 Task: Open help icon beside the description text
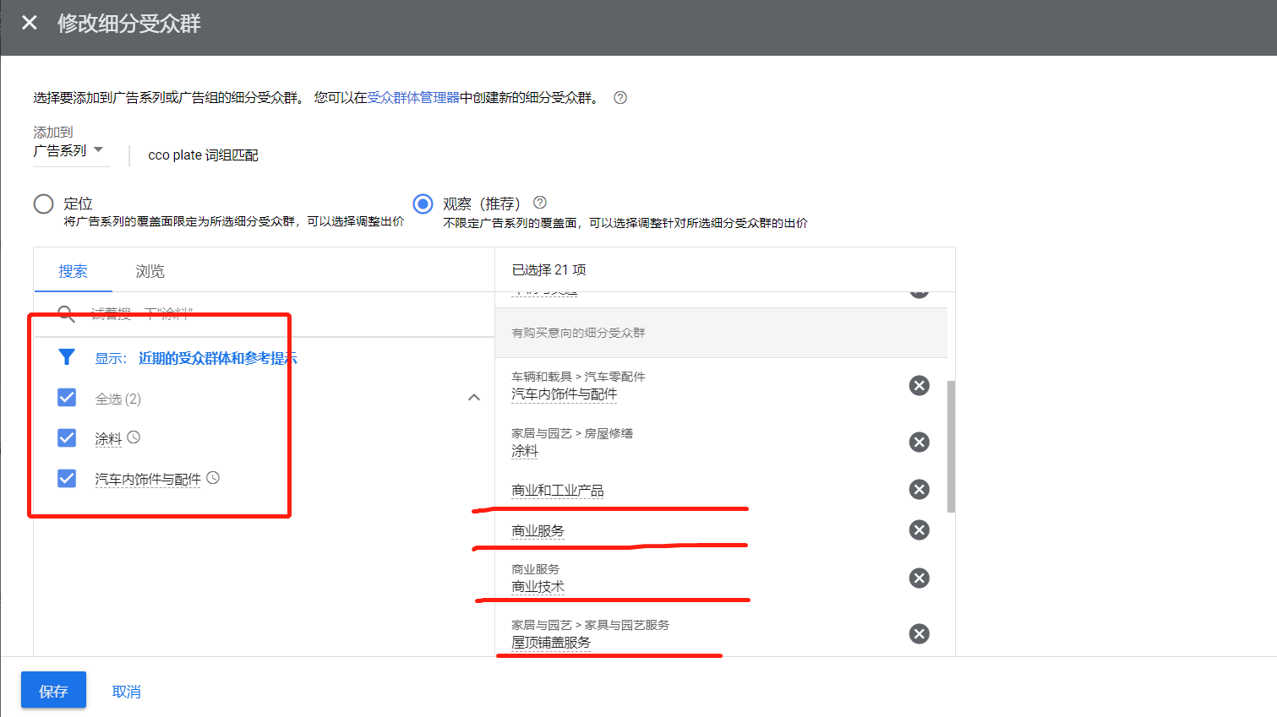coord(620,97)
